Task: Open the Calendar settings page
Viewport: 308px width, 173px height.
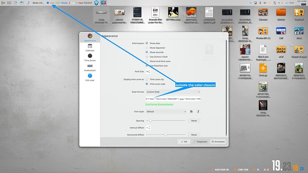Action: click(x=90, y=48)
